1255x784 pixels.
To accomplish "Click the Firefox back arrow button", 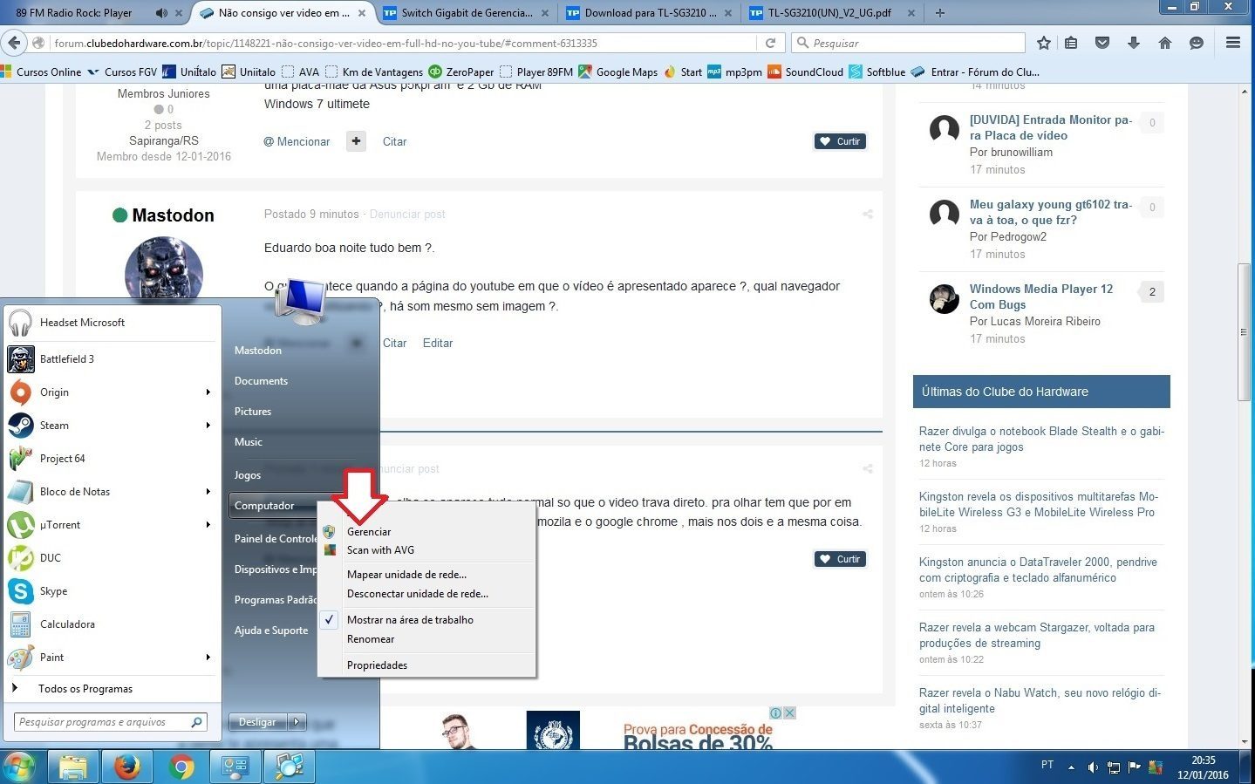I will pyautogui.click(x=14, y=43).
